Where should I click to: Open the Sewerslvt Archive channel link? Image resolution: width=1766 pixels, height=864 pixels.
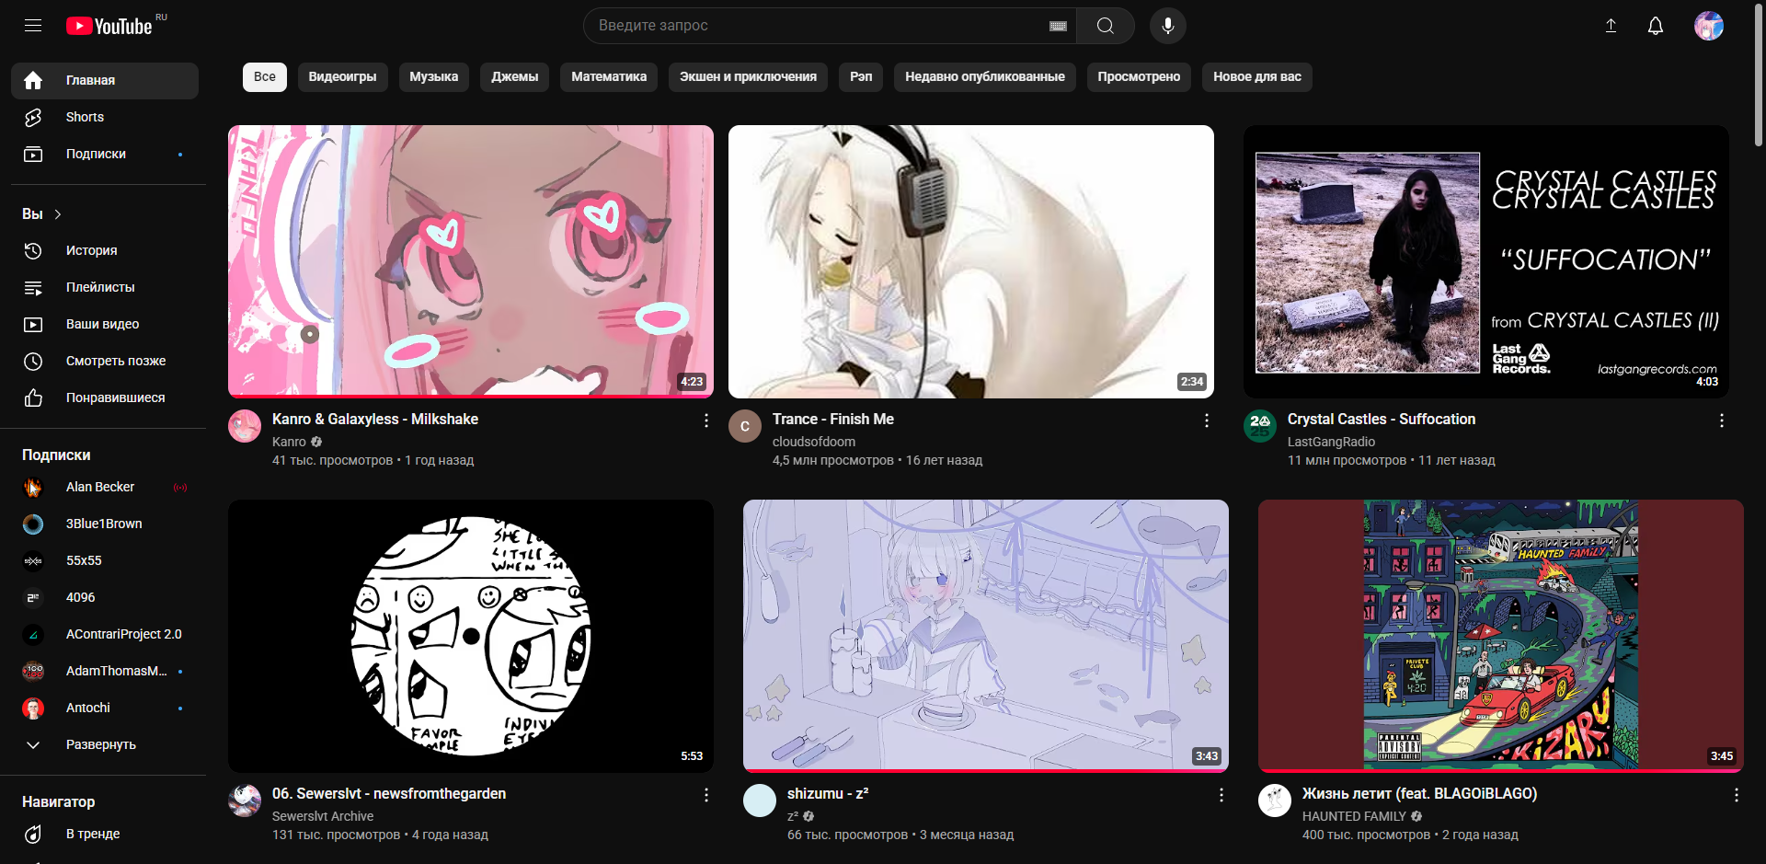pos(323,816)
